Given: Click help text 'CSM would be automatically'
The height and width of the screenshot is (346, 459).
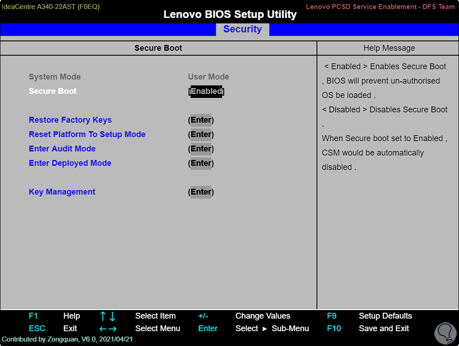Looking at the screenshot, I should point(373,153).
